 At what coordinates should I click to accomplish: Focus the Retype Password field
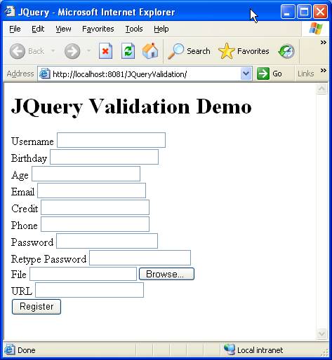(140, 258)
